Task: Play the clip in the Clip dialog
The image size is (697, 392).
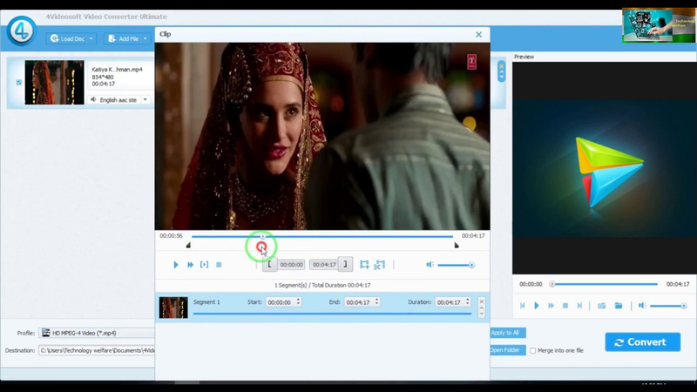Action: click(x=176, y=265)
